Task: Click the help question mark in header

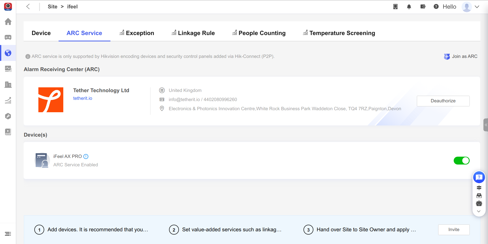Action: 436,7
